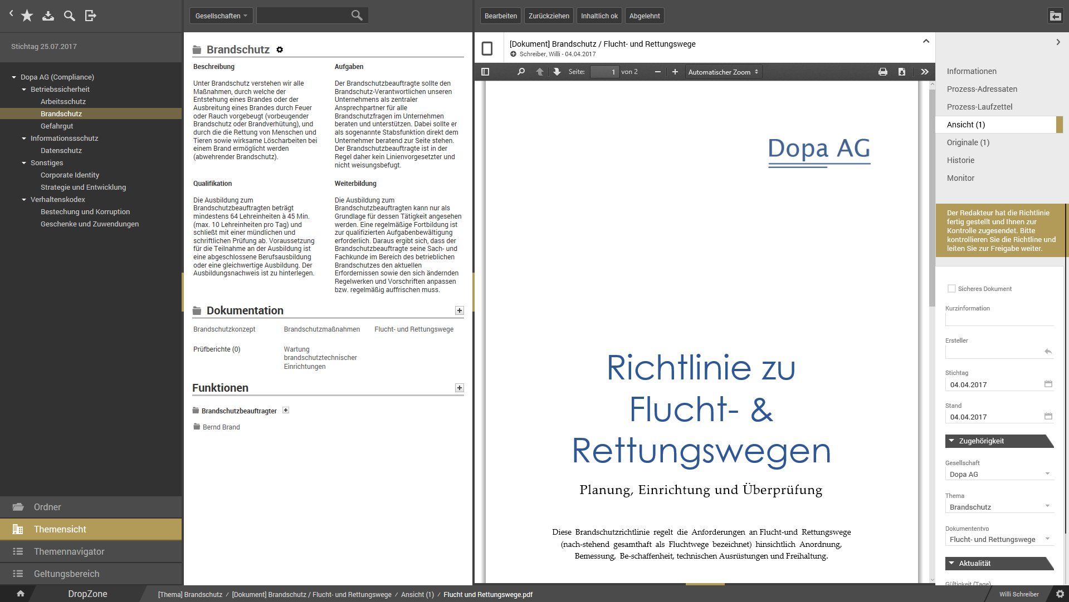Image resolution: width=1069 pixels, height=602 pixels.
Task: Click the logout arrow icon
Action: [90, 16]
